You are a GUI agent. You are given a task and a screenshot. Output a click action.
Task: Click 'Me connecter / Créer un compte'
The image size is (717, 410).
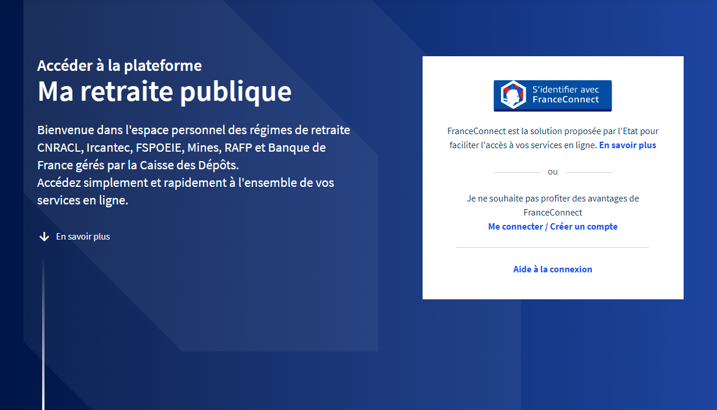click(553, 227)
